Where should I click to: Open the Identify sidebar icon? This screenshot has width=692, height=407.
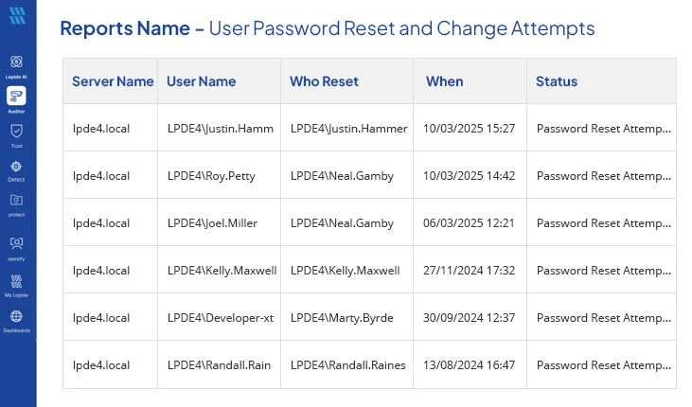pyautogui.click(x=16, y=243)
